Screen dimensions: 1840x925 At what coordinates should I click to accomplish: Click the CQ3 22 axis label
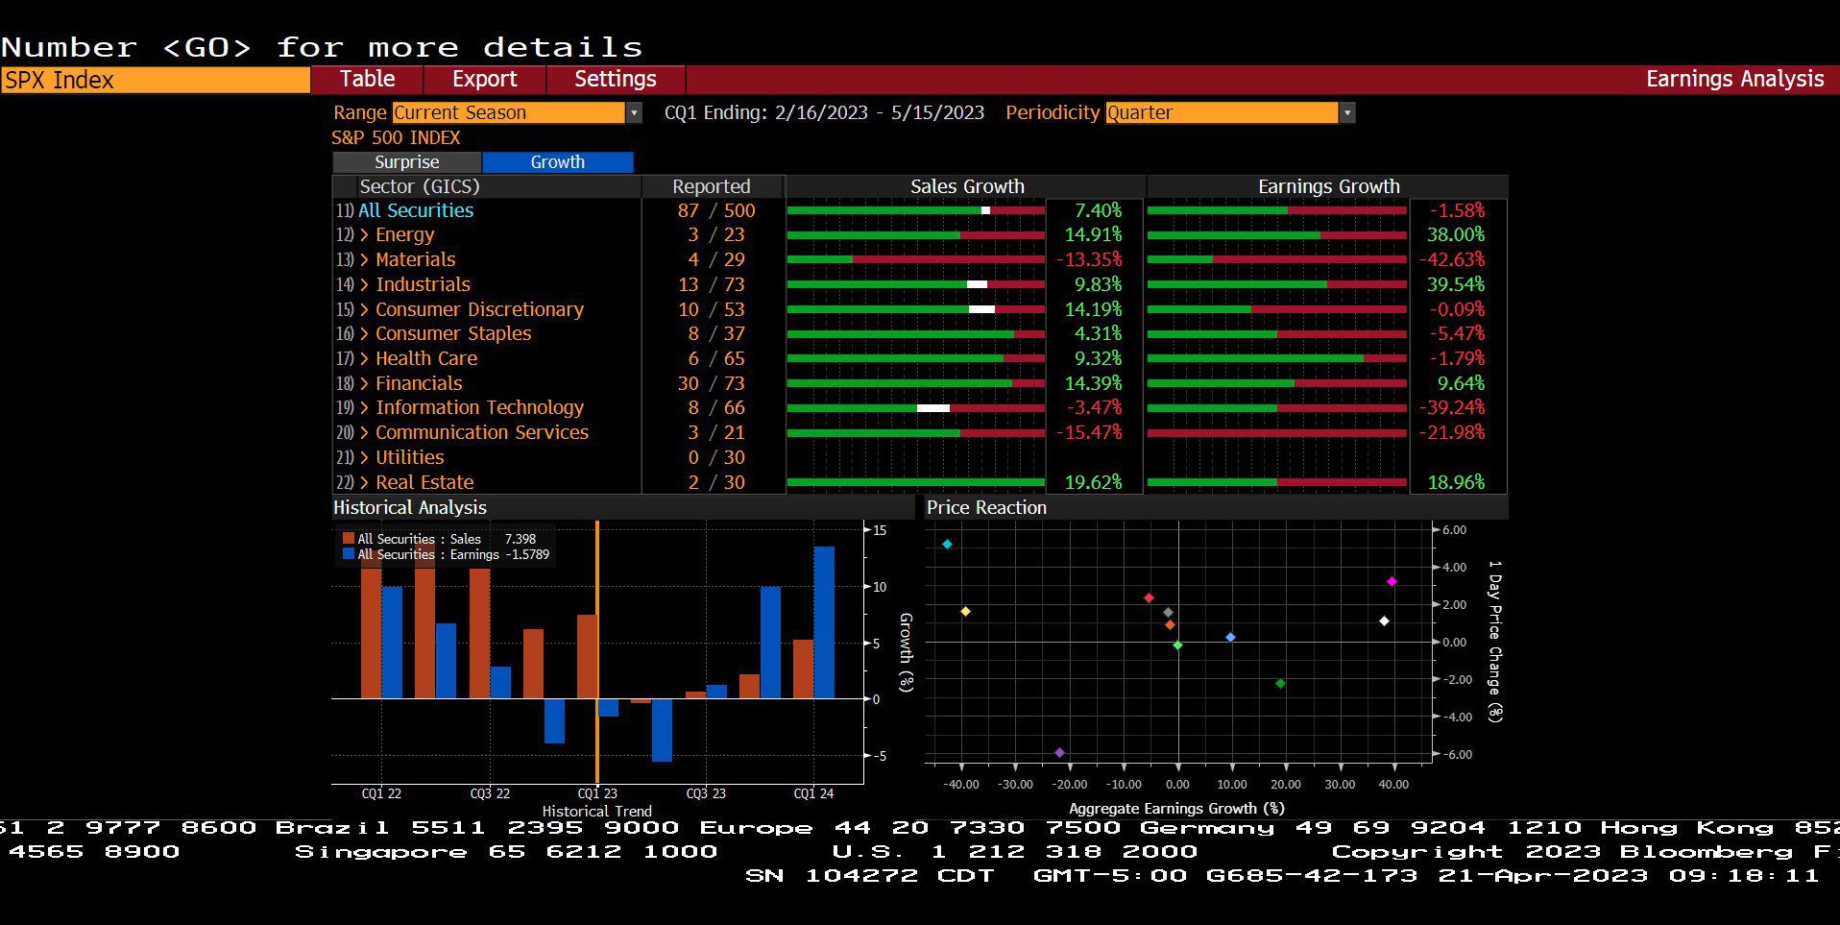coord(490,793)
